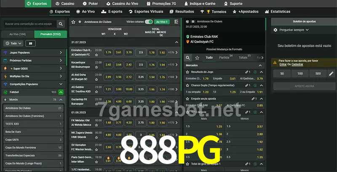Screen dimensions: 337x172
Task: Expand Competições Populares section
Action: click(x=61, y=84)
